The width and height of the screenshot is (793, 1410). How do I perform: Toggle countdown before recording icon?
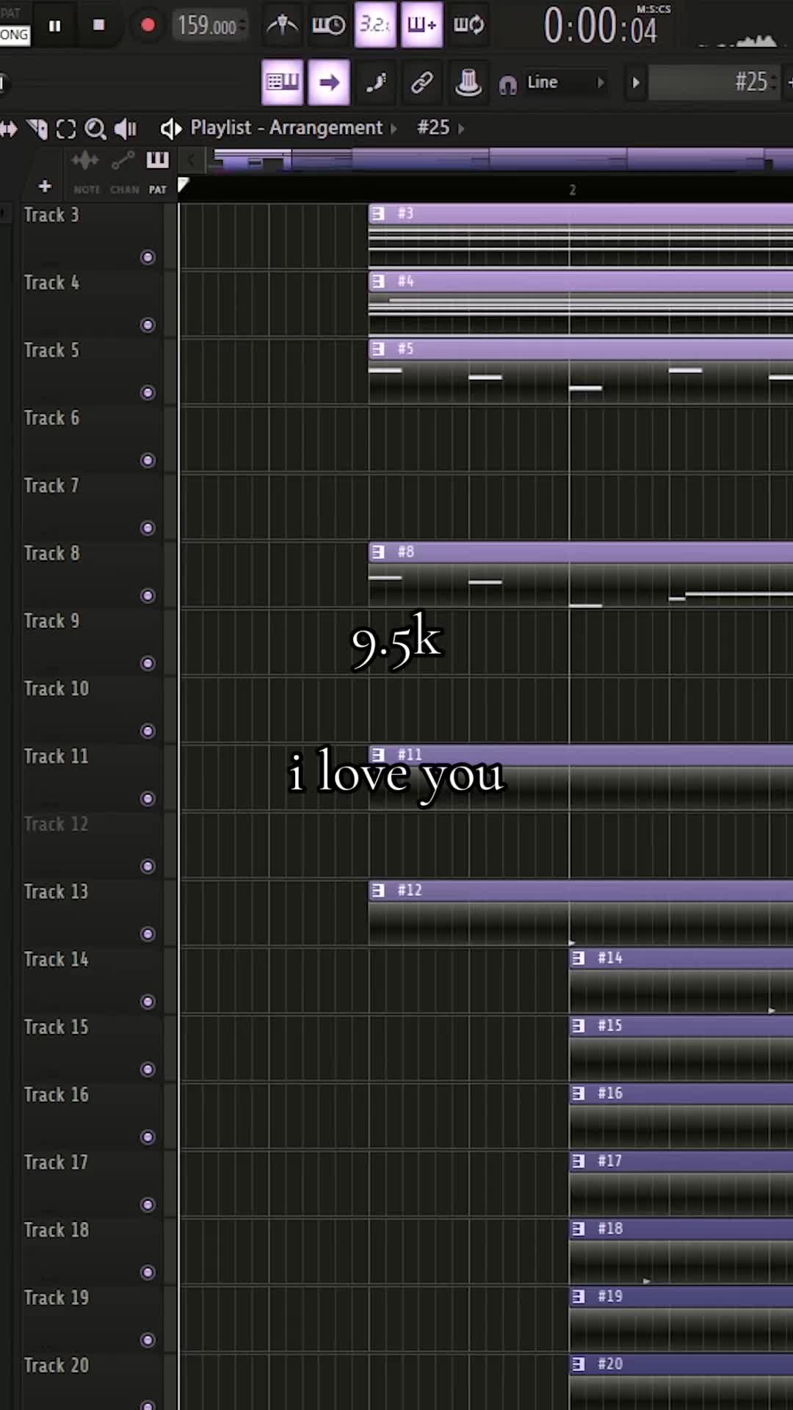coord(374,25)
